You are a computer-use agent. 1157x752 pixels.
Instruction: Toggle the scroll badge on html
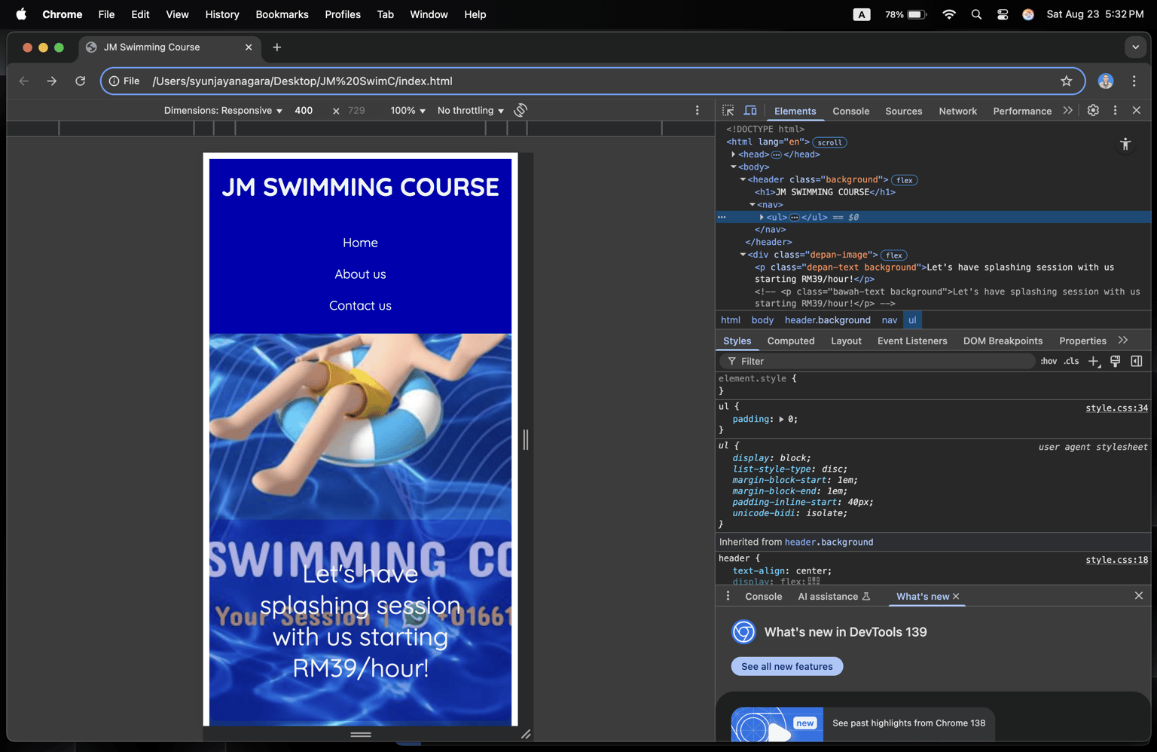click(x=830, y=142)
